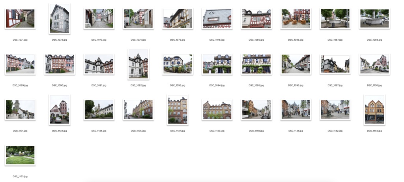Screen dimensions: 404x182
Task: Click the file name DSC_1076.jpg
Action: 217,40
